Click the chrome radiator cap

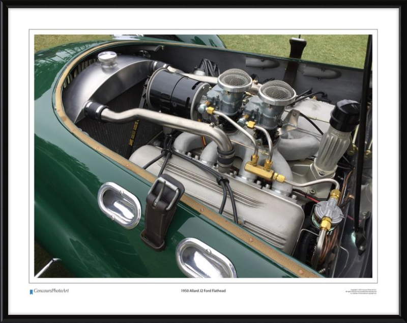pos(107,58)
